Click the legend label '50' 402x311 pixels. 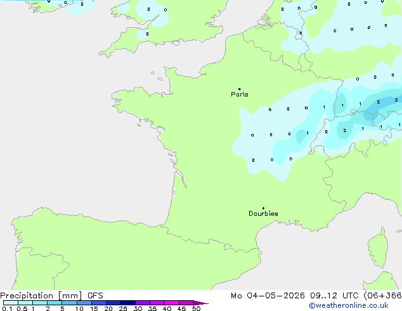[x=196, y=308]
